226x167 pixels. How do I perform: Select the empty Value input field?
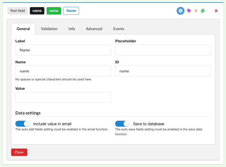tap(63, 97)
